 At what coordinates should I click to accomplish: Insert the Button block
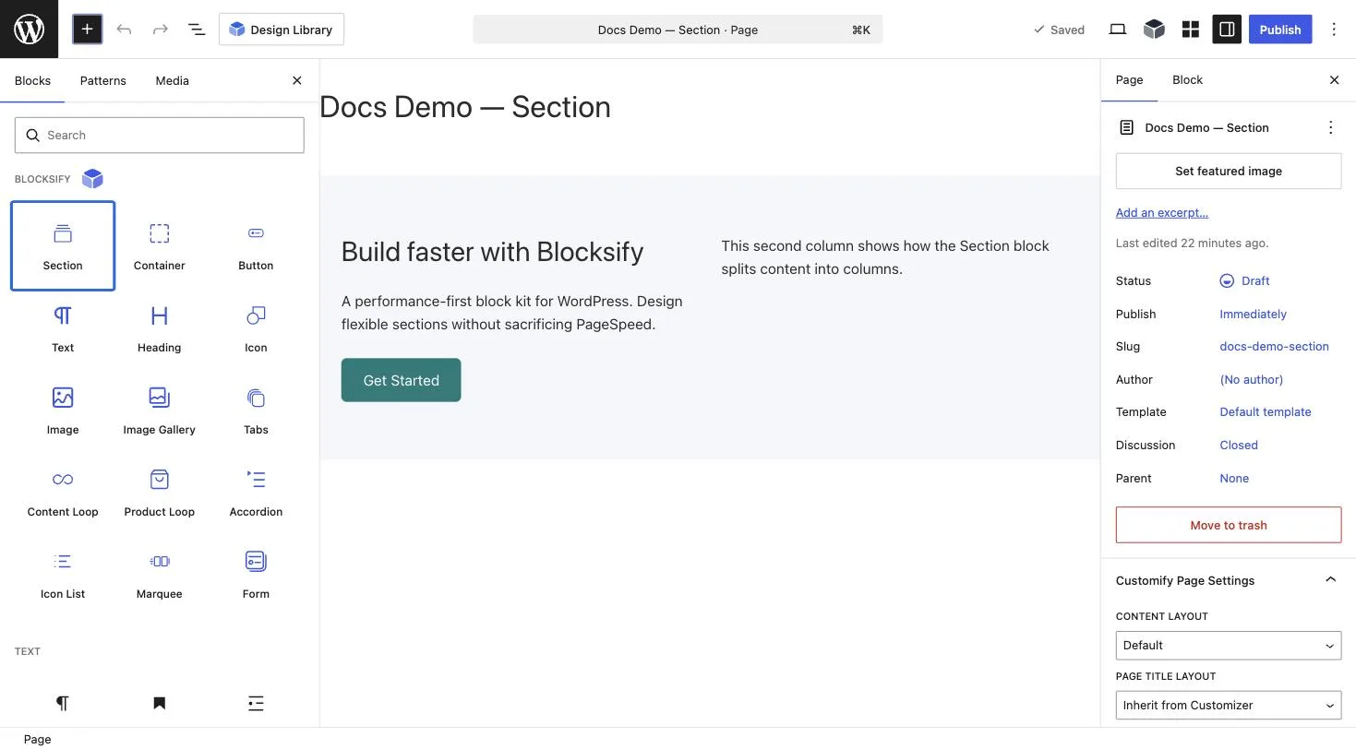(x=256, y=245)
